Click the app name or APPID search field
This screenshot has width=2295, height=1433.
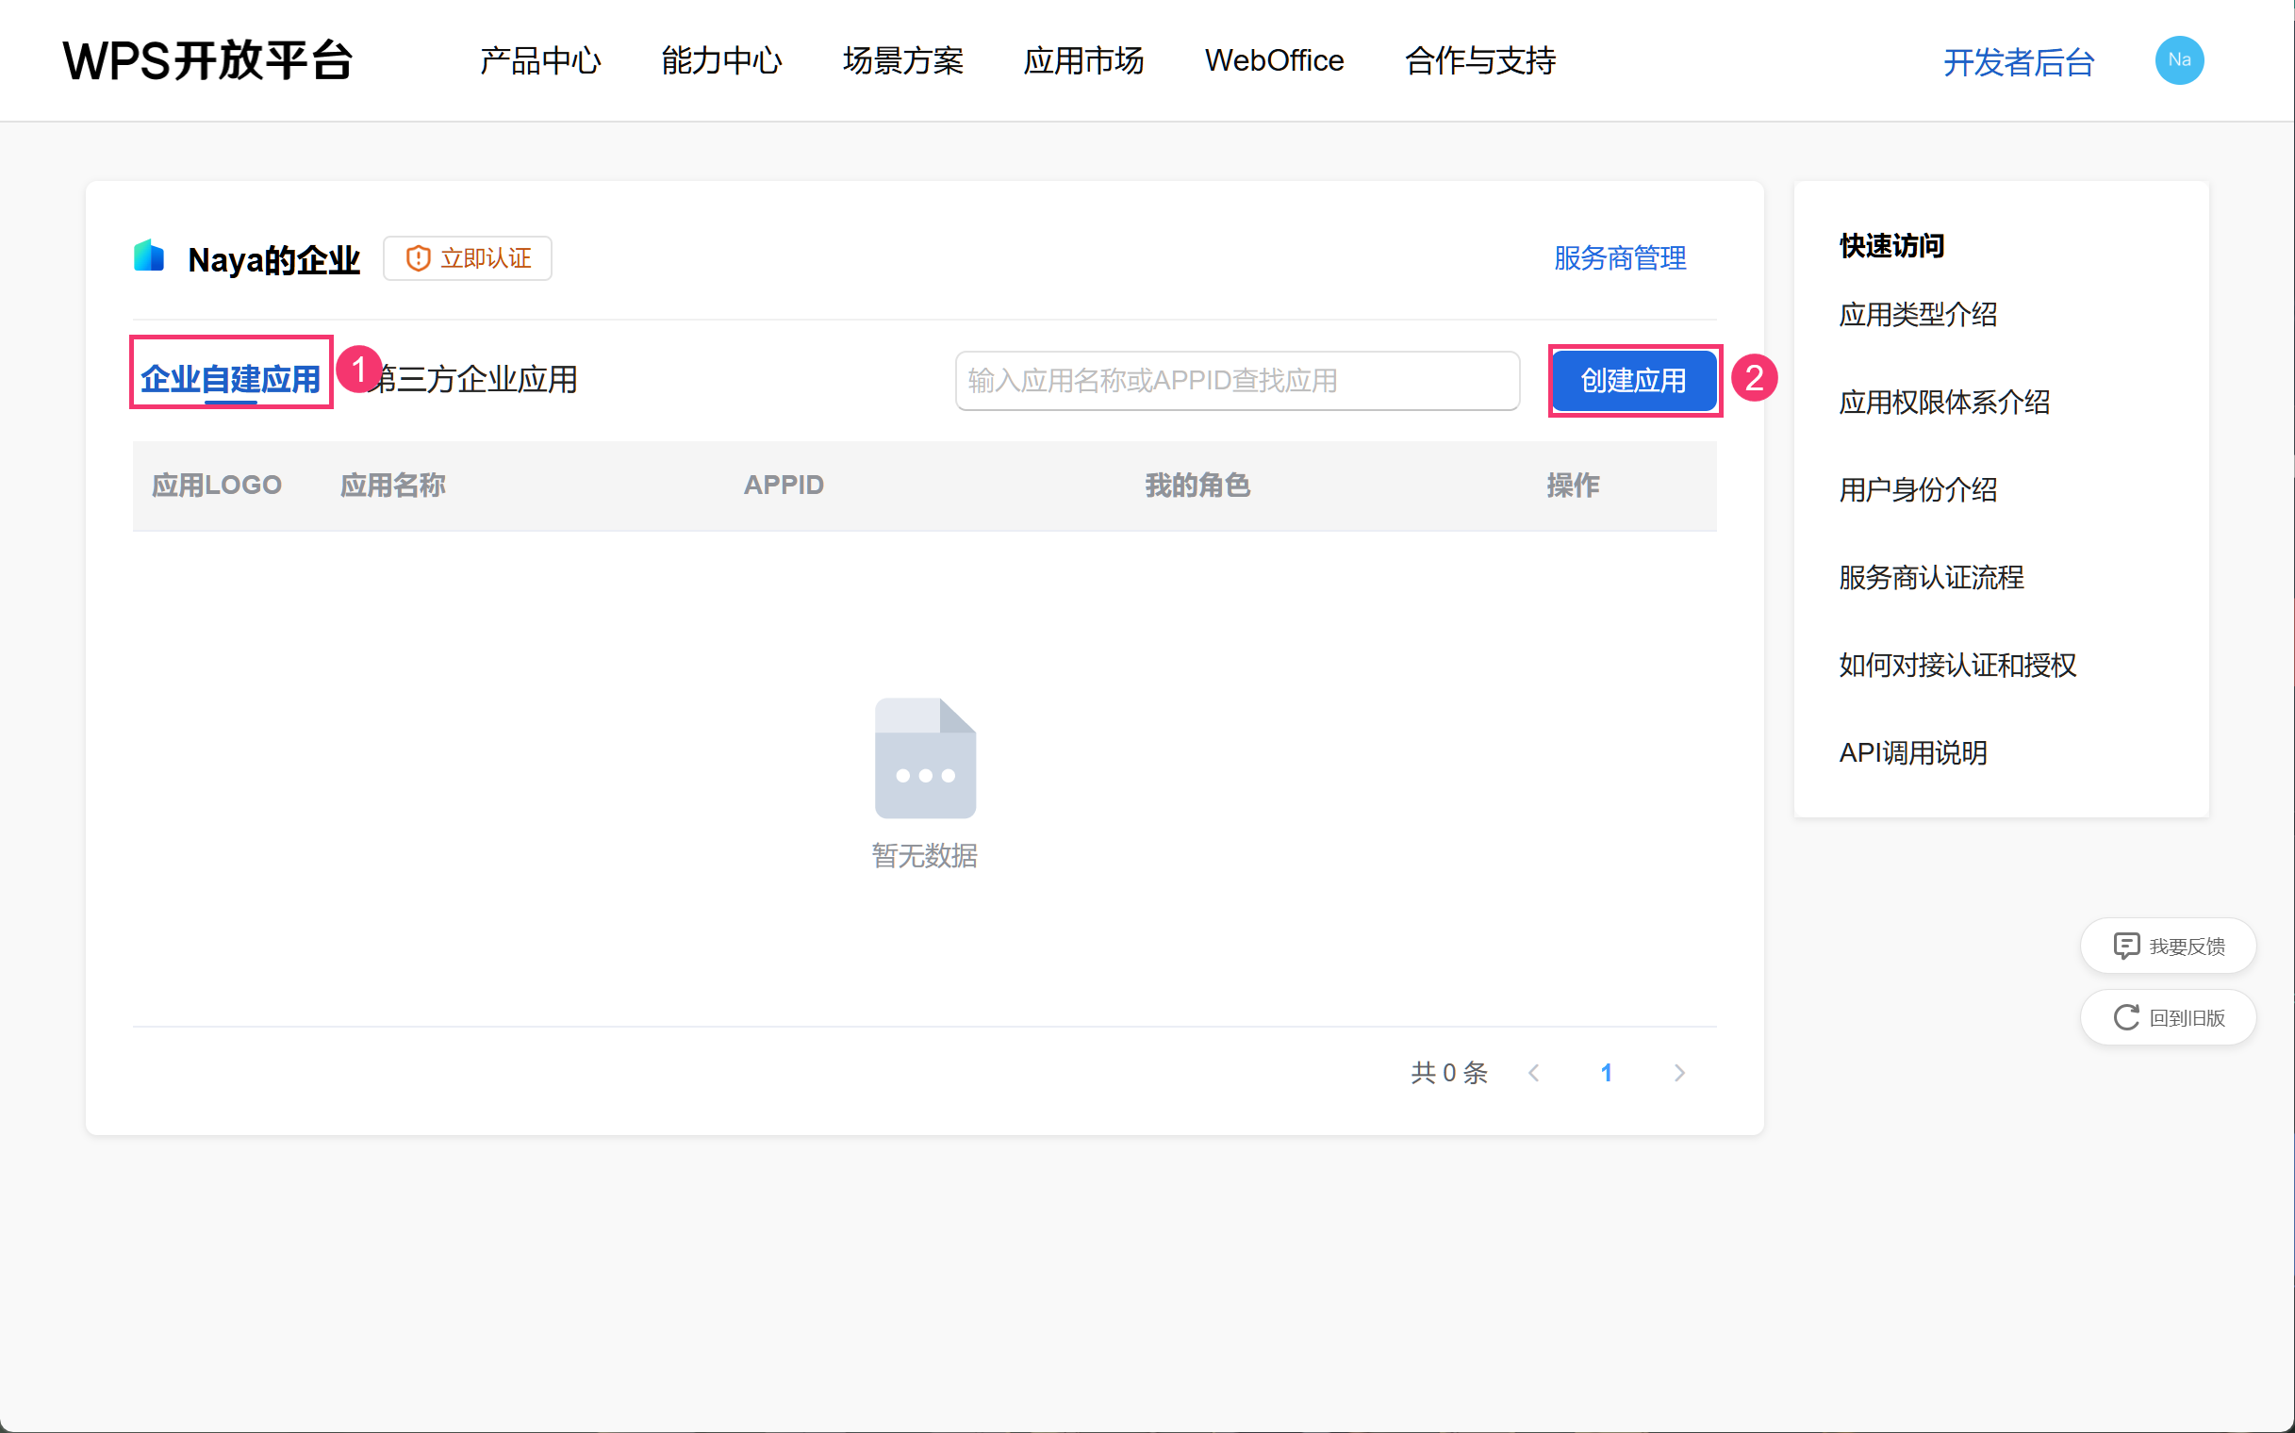pos(1236,380)
